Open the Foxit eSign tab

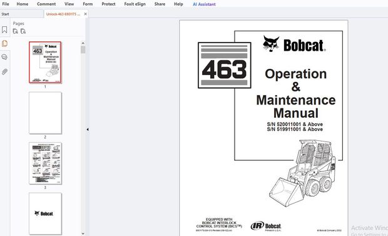pyautogui.click(x=135, y=4)
